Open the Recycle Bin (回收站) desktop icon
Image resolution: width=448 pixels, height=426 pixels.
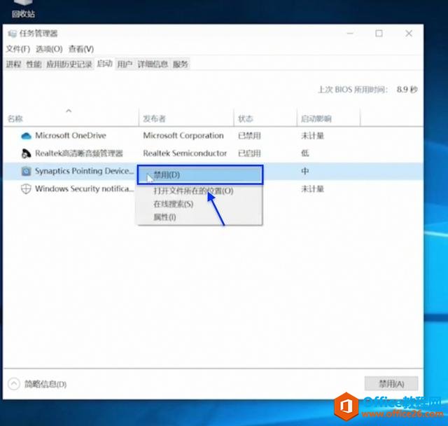click(23, 8)
